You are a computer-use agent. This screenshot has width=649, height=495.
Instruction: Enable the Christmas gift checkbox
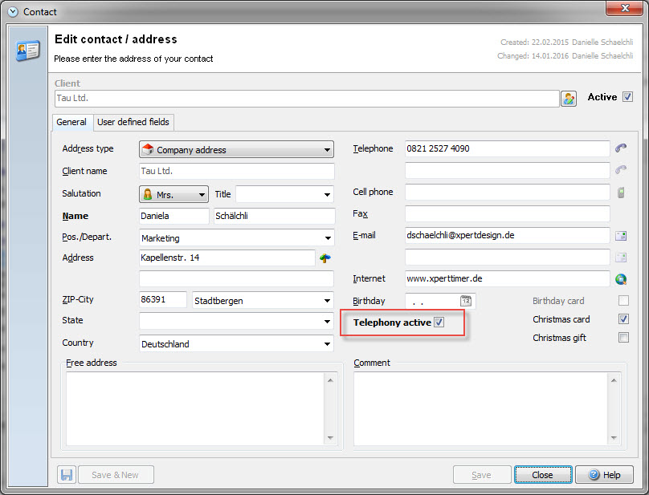pos(623,338)
